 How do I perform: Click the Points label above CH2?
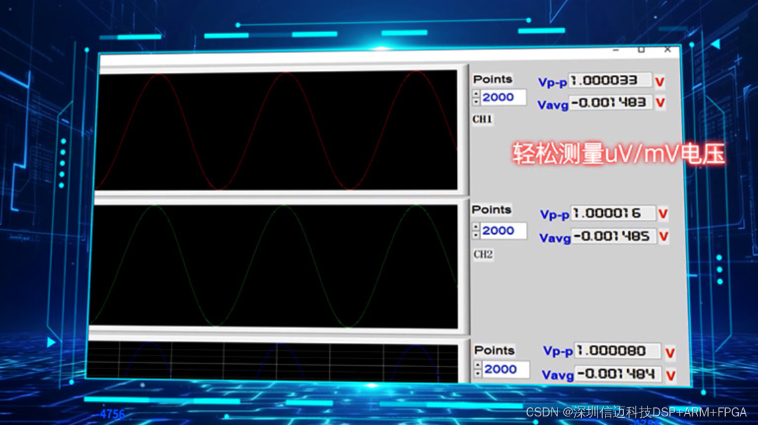[492, 210]
